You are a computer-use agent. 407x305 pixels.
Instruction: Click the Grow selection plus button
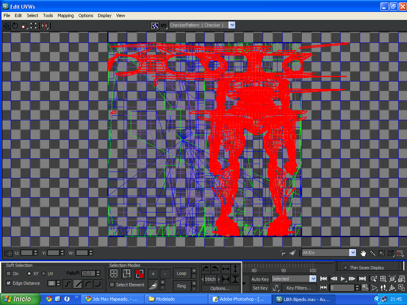click(153, 274)
